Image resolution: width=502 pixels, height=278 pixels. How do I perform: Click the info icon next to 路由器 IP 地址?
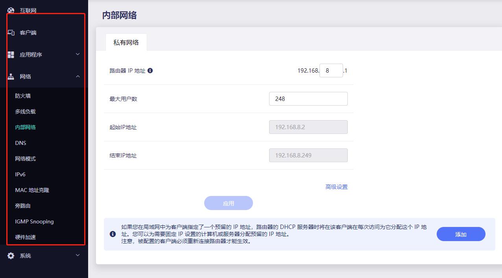[151, 70]
